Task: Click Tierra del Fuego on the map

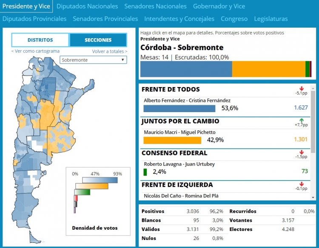Action: point(34,238)
